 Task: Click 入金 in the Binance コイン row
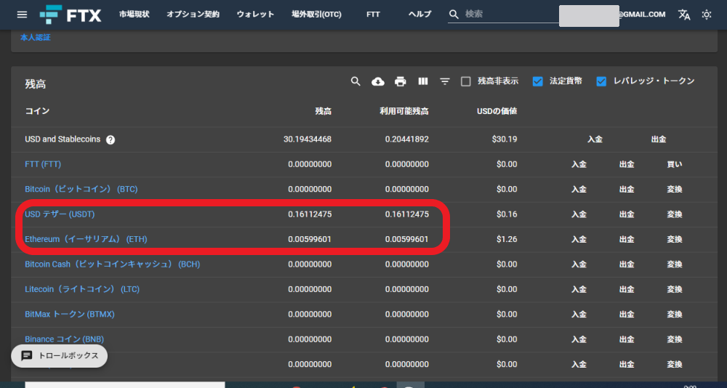click(x=579, y=340)
